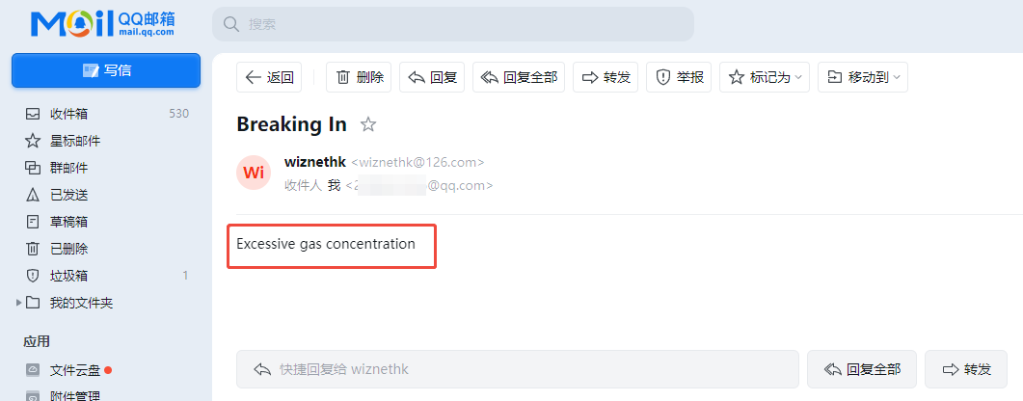Open file cloud drive (文件云盘)
This screenshot has height=401, width=1023.
coord(75,370)
